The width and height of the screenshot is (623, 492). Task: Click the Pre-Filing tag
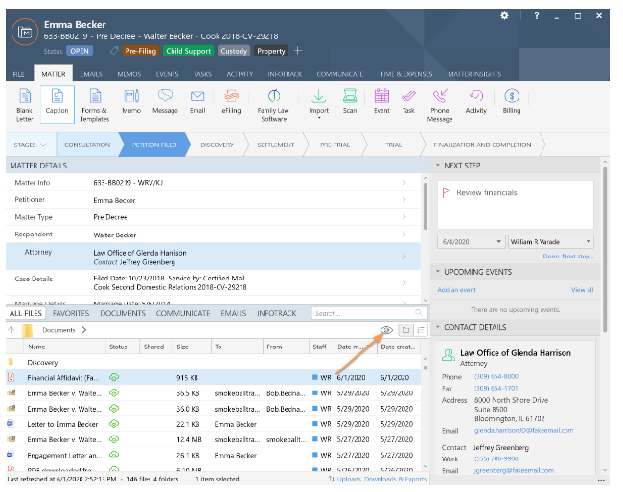coord(141,51)
